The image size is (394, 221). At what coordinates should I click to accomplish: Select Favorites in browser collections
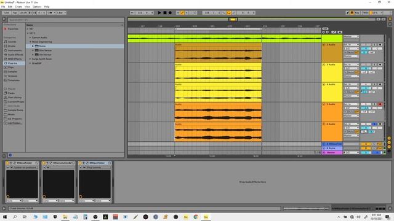tap(13, 29)
